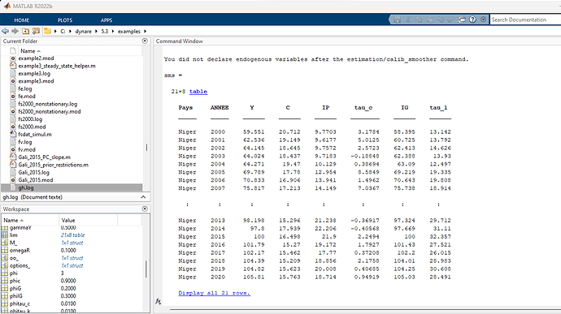This screenshot has width=561, height=314.
Task: Select fe.log in Current Folder
Action: 25,88
